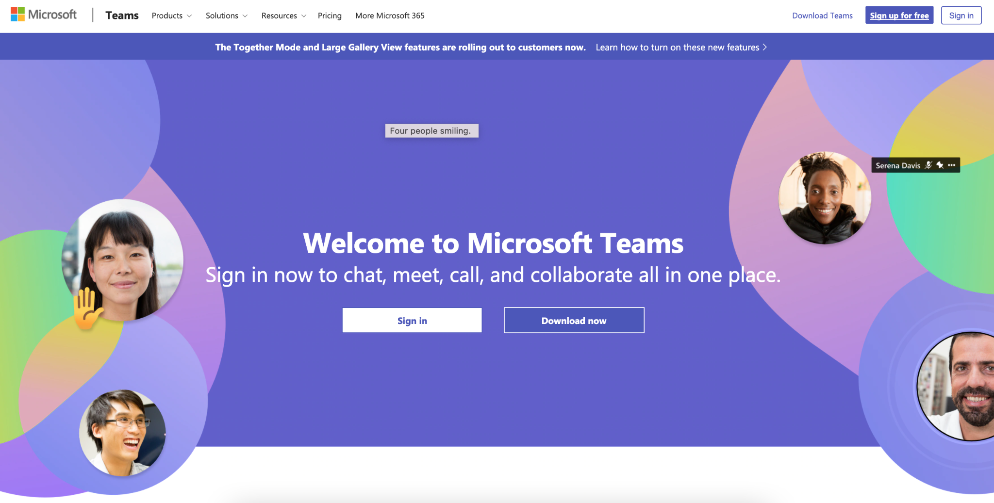
Task: Click the photo of bearded man
Action: (x=956, y=387)
